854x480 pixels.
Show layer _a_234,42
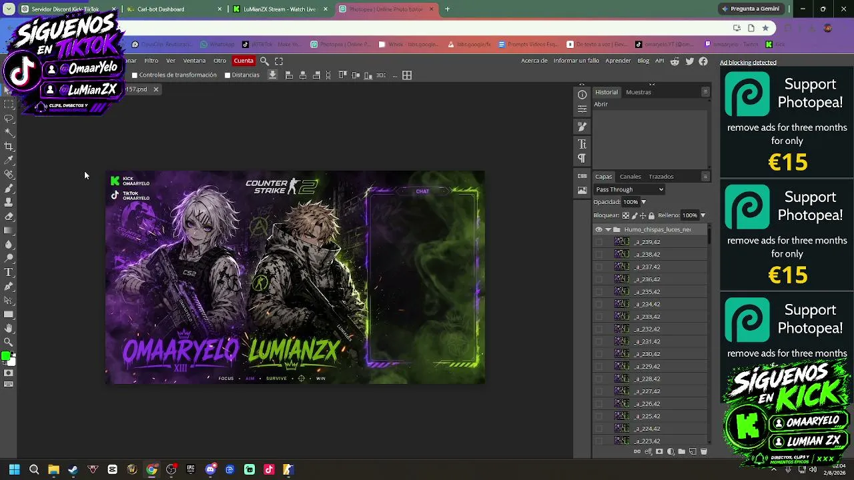598,304
